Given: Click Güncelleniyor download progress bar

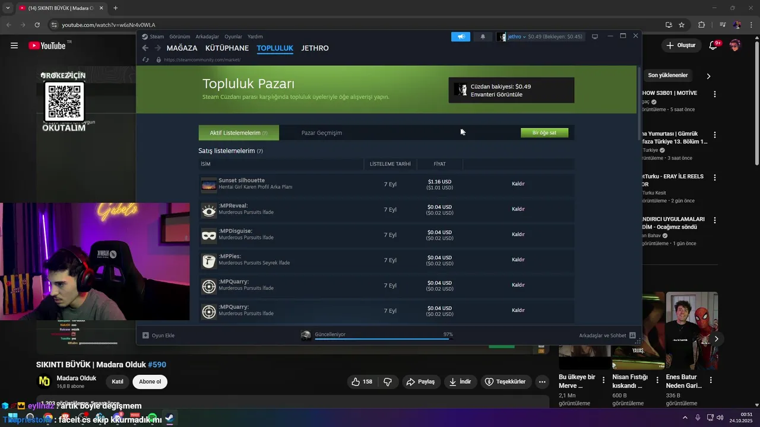Looking at the screenshot, I should click(384, 339).
